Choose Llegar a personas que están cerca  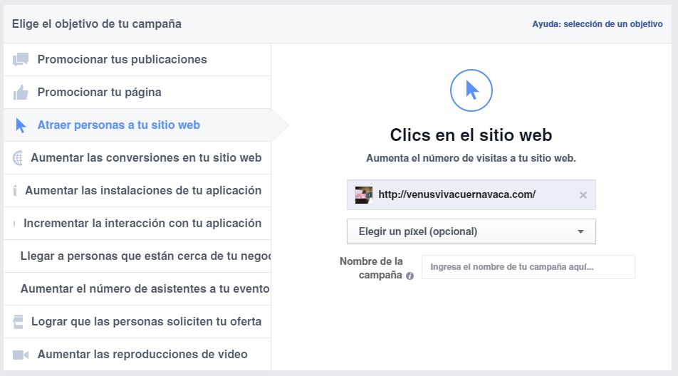[137, 256]
